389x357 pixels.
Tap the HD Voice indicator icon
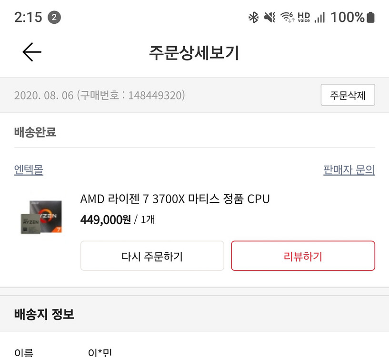[304, 17]
